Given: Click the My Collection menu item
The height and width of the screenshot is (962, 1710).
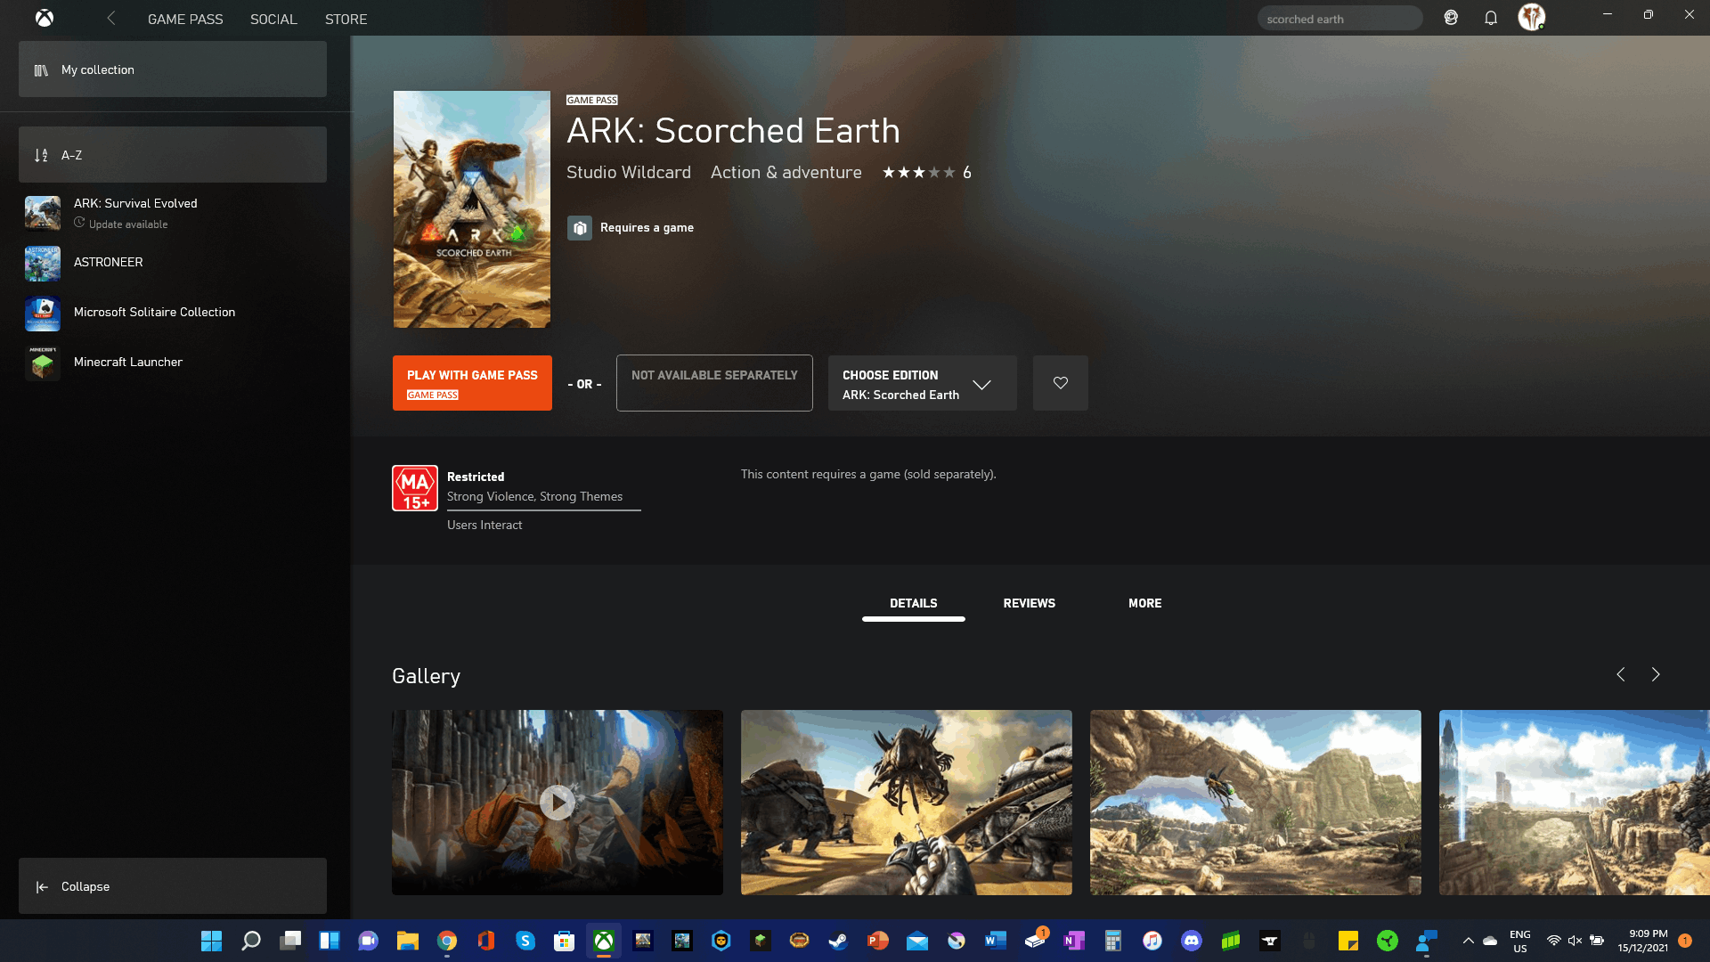Looking at the screenshot, I should [173, 69].
